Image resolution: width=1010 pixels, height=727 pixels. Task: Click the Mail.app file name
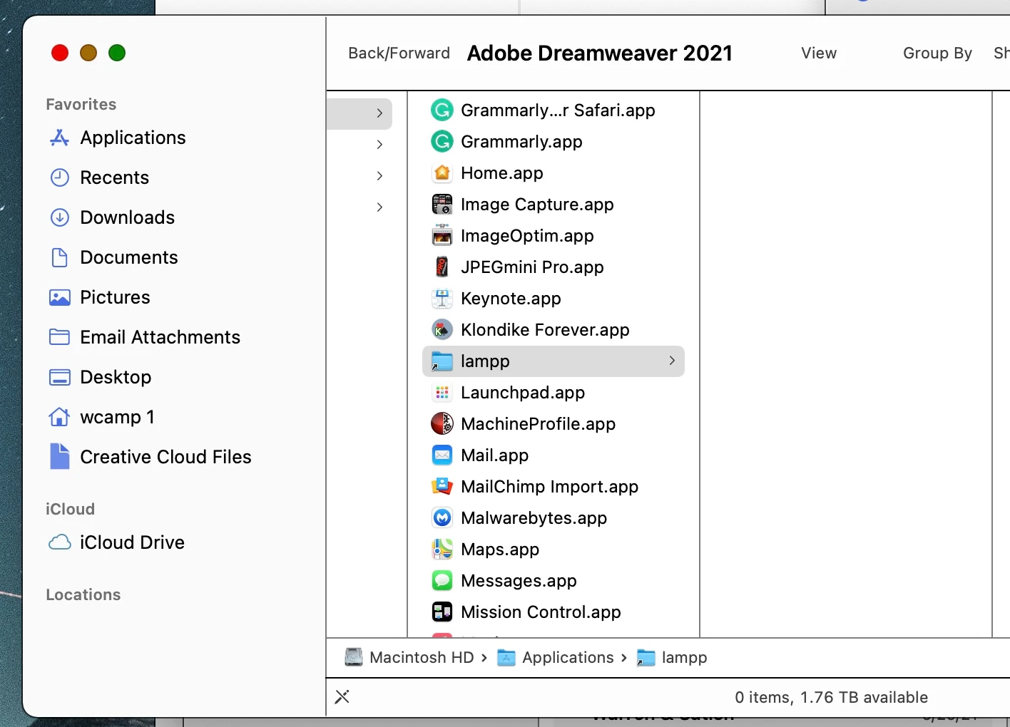tap(495, 455)
